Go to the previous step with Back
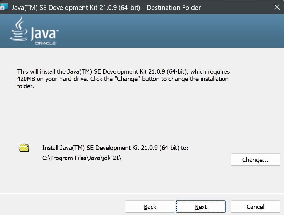The image size is (284, 215). [150, 207]
